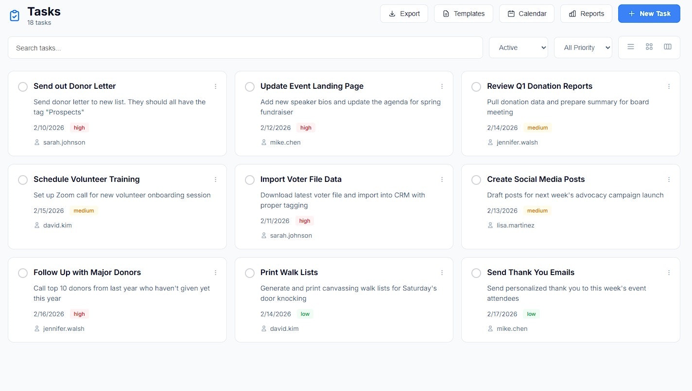
Task: Click the high priority tag on Donor Letter
Action: point(79,128)
